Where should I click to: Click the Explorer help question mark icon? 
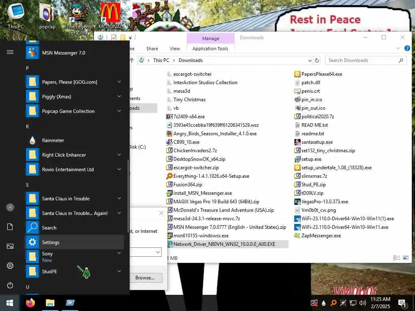point(407,49)
